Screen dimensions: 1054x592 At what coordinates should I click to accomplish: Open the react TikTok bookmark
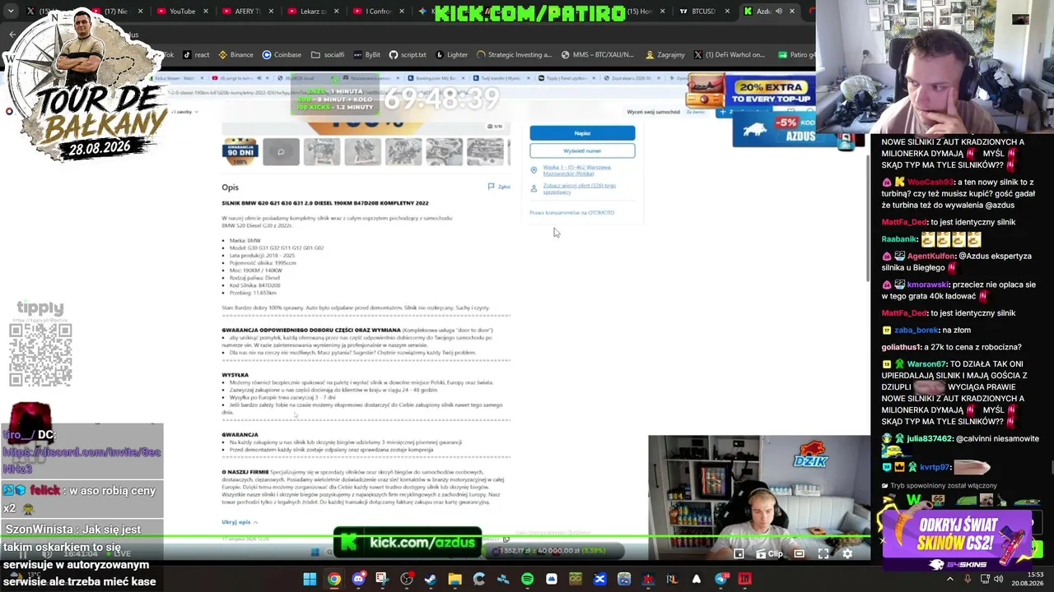point(196,55)
